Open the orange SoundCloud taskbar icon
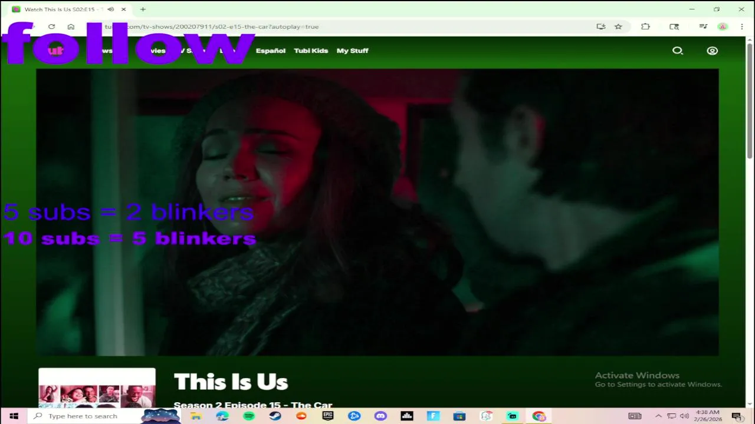This screenshot has width=755, height=424. [301, 416]
